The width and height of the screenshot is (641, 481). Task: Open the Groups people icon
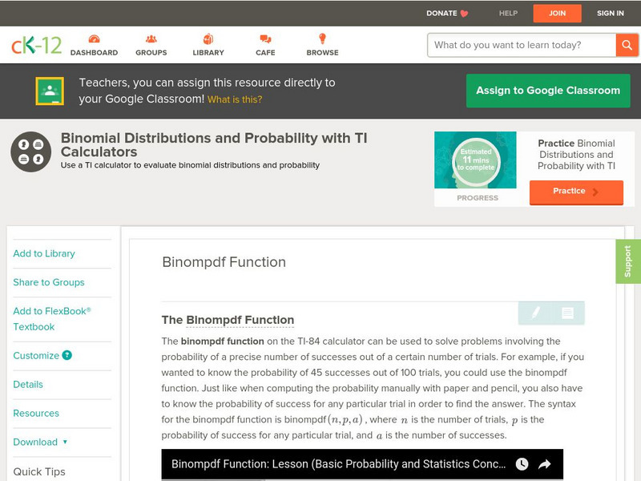(151, 38)
